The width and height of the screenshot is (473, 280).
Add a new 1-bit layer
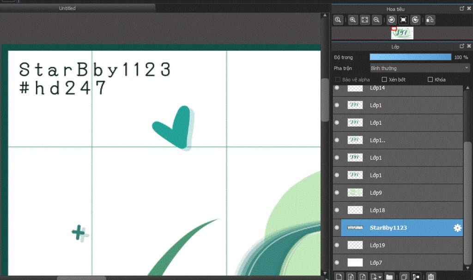click(x=363, y=276)
